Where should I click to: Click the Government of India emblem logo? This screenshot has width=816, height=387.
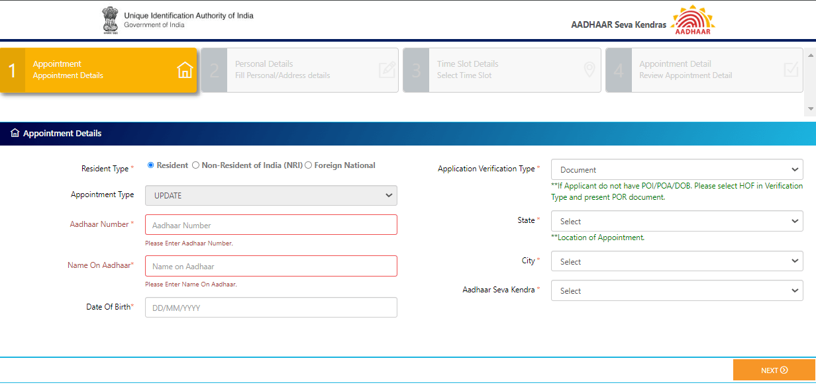[x=110, y=19]
